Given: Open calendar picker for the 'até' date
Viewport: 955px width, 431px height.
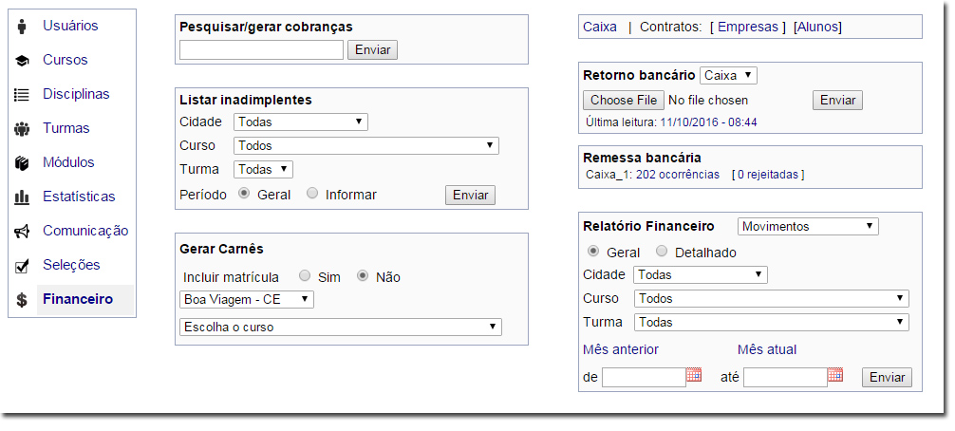Looking at the screenshot, I should pyautogui.click(x=835, y=375).
